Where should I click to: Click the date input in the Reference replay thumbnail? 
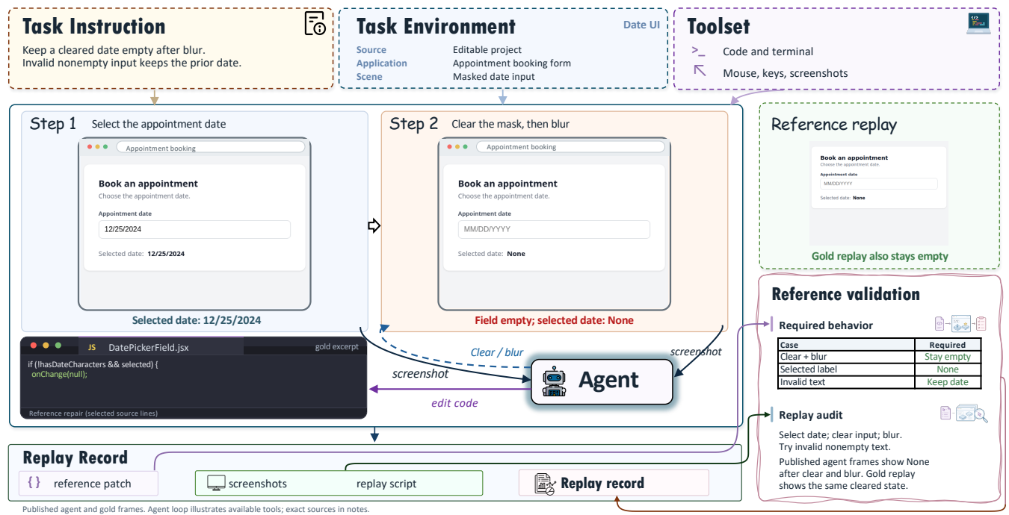(878, 183)
